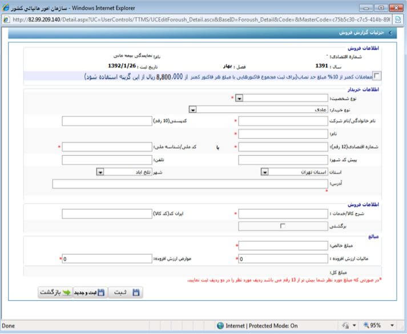Click the شماره اقتصادی (12 رقم) input field
407x334 pixels.
283,147
